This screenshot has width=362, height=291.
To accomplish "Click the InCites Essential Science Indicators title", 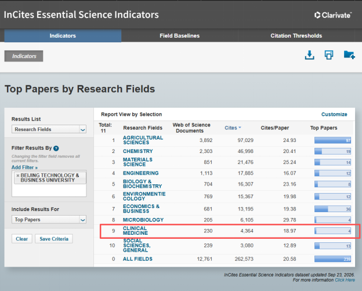I will (81, 14).
